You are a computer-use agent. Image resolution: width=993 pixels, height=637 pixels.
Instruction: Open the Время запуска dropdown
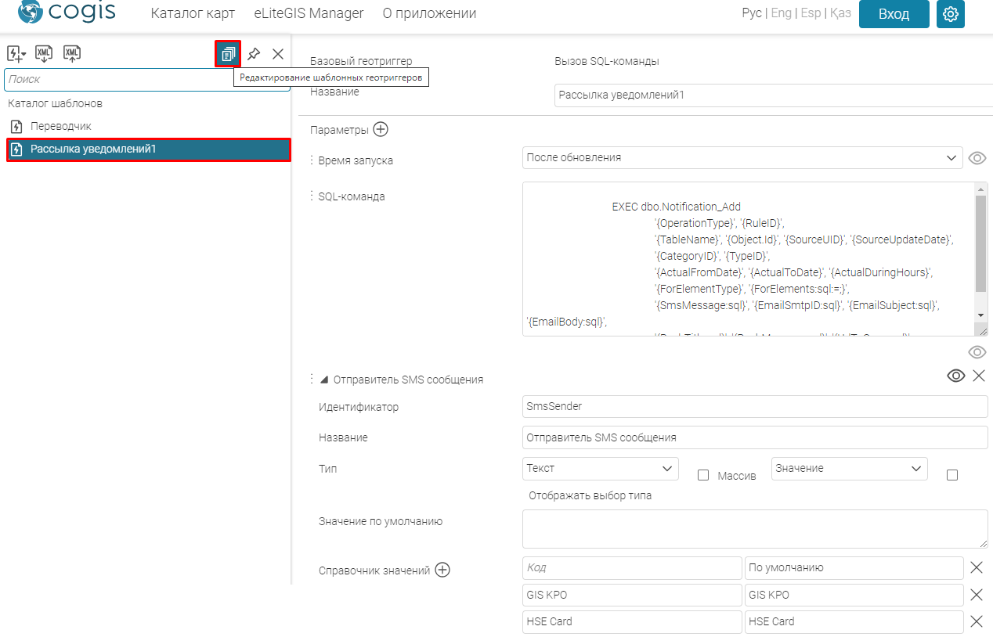(x=742, y=157)
